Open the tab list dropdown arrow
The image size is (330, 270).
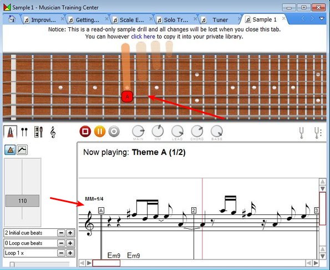[x=322, y=19]
